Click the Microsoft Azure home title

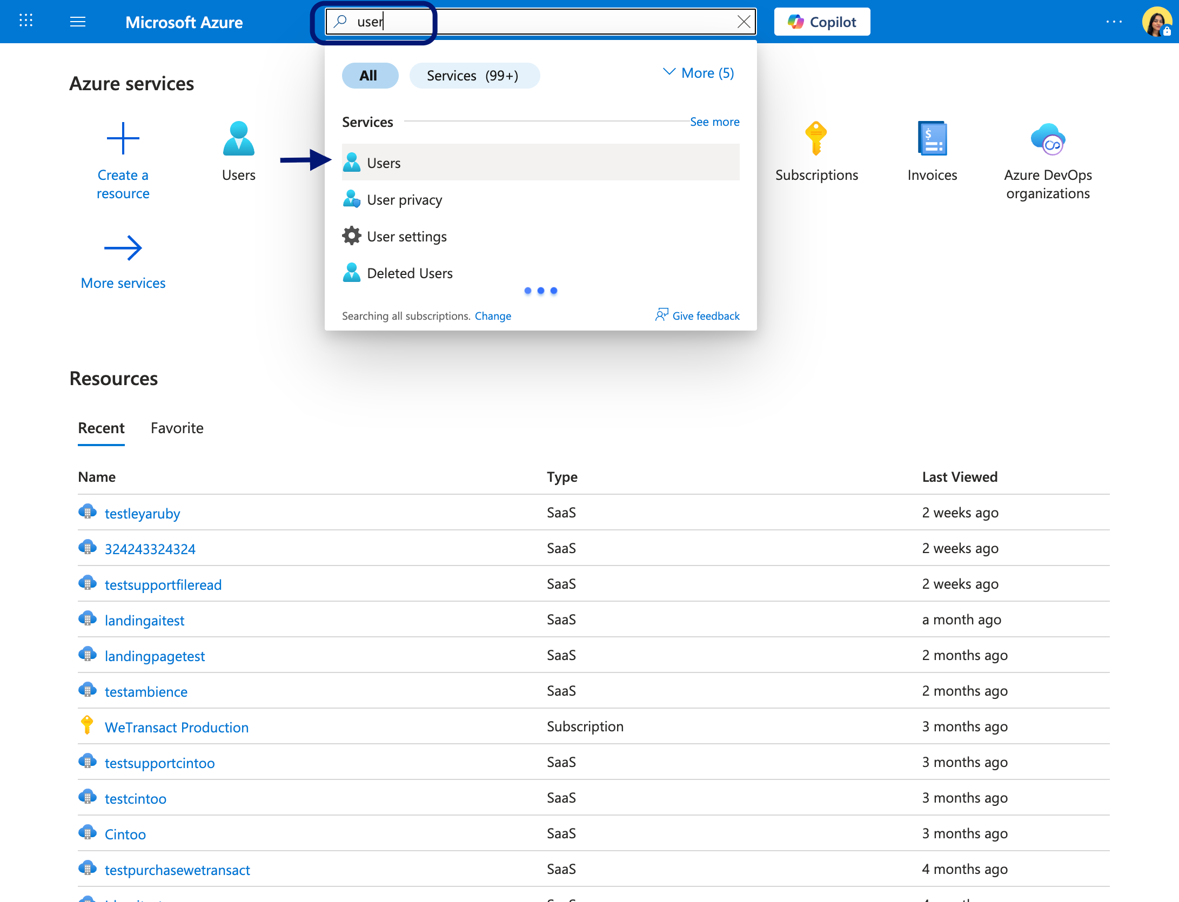pos(184,22)
